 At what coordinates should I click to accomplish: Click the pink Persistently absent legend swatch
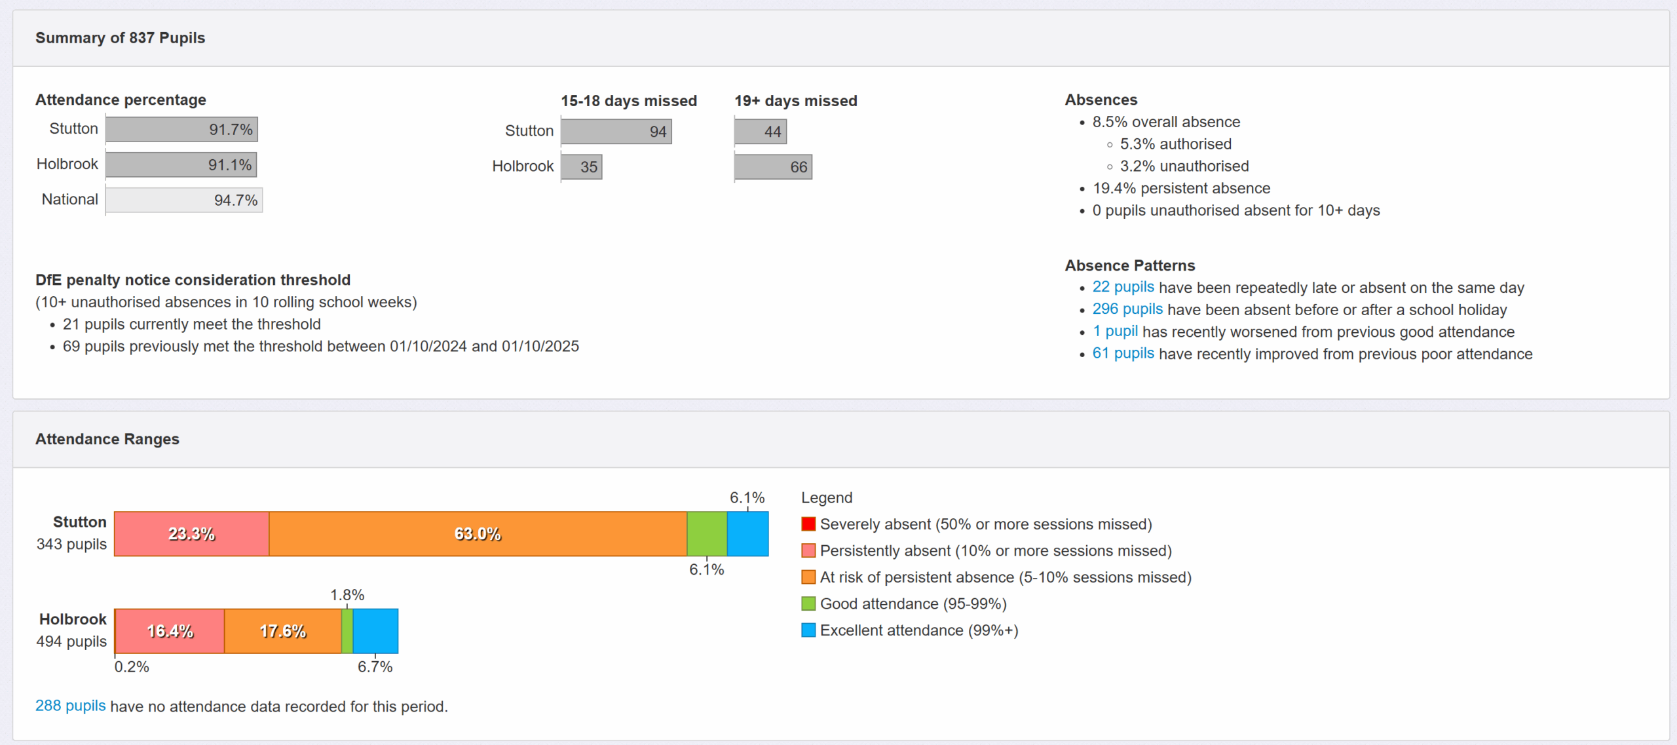click(808, 550)
